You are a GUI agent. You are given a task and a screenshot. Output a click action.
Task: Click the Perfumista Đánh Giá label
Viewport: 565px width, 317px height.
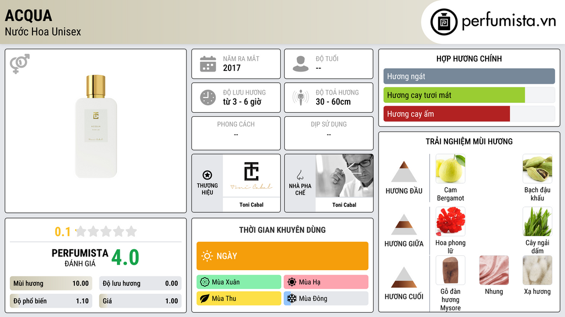pyautogui.click(x=80, y=258)
